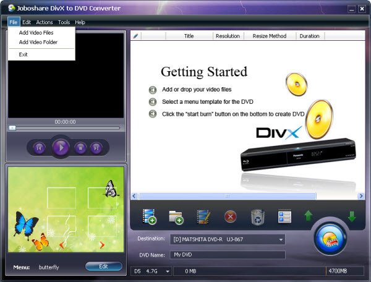Screen dimensions: 371x282
Task: Click the 4700MB capacity label
Action: tap(338, 271)
